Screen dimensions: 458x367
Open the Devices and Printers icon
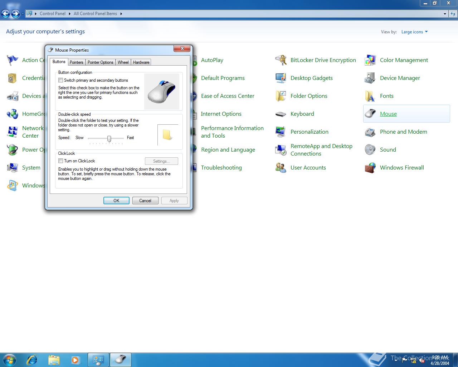click(13, 96)
